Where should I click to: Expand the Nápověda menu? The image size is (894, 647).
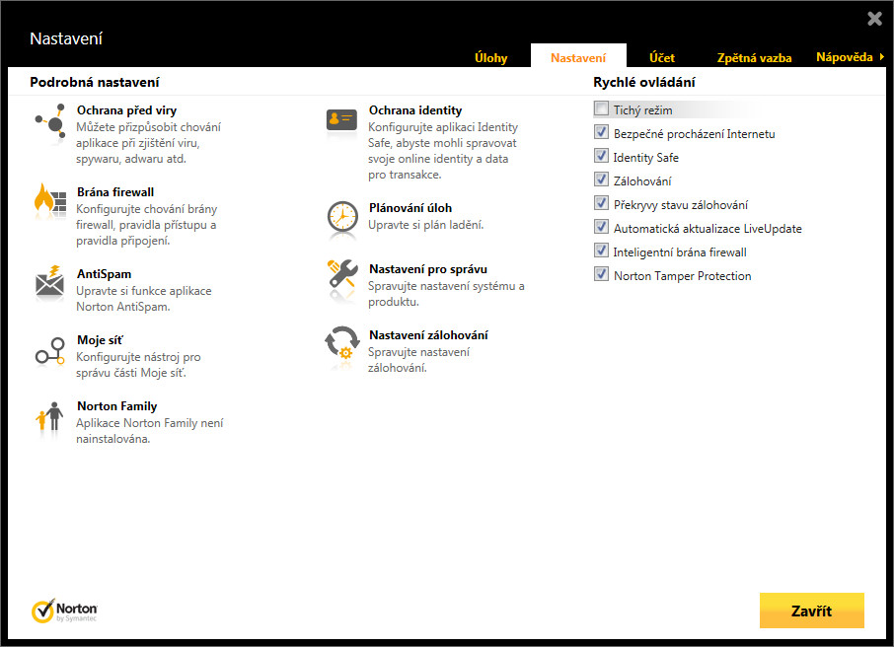coord(850,57)
